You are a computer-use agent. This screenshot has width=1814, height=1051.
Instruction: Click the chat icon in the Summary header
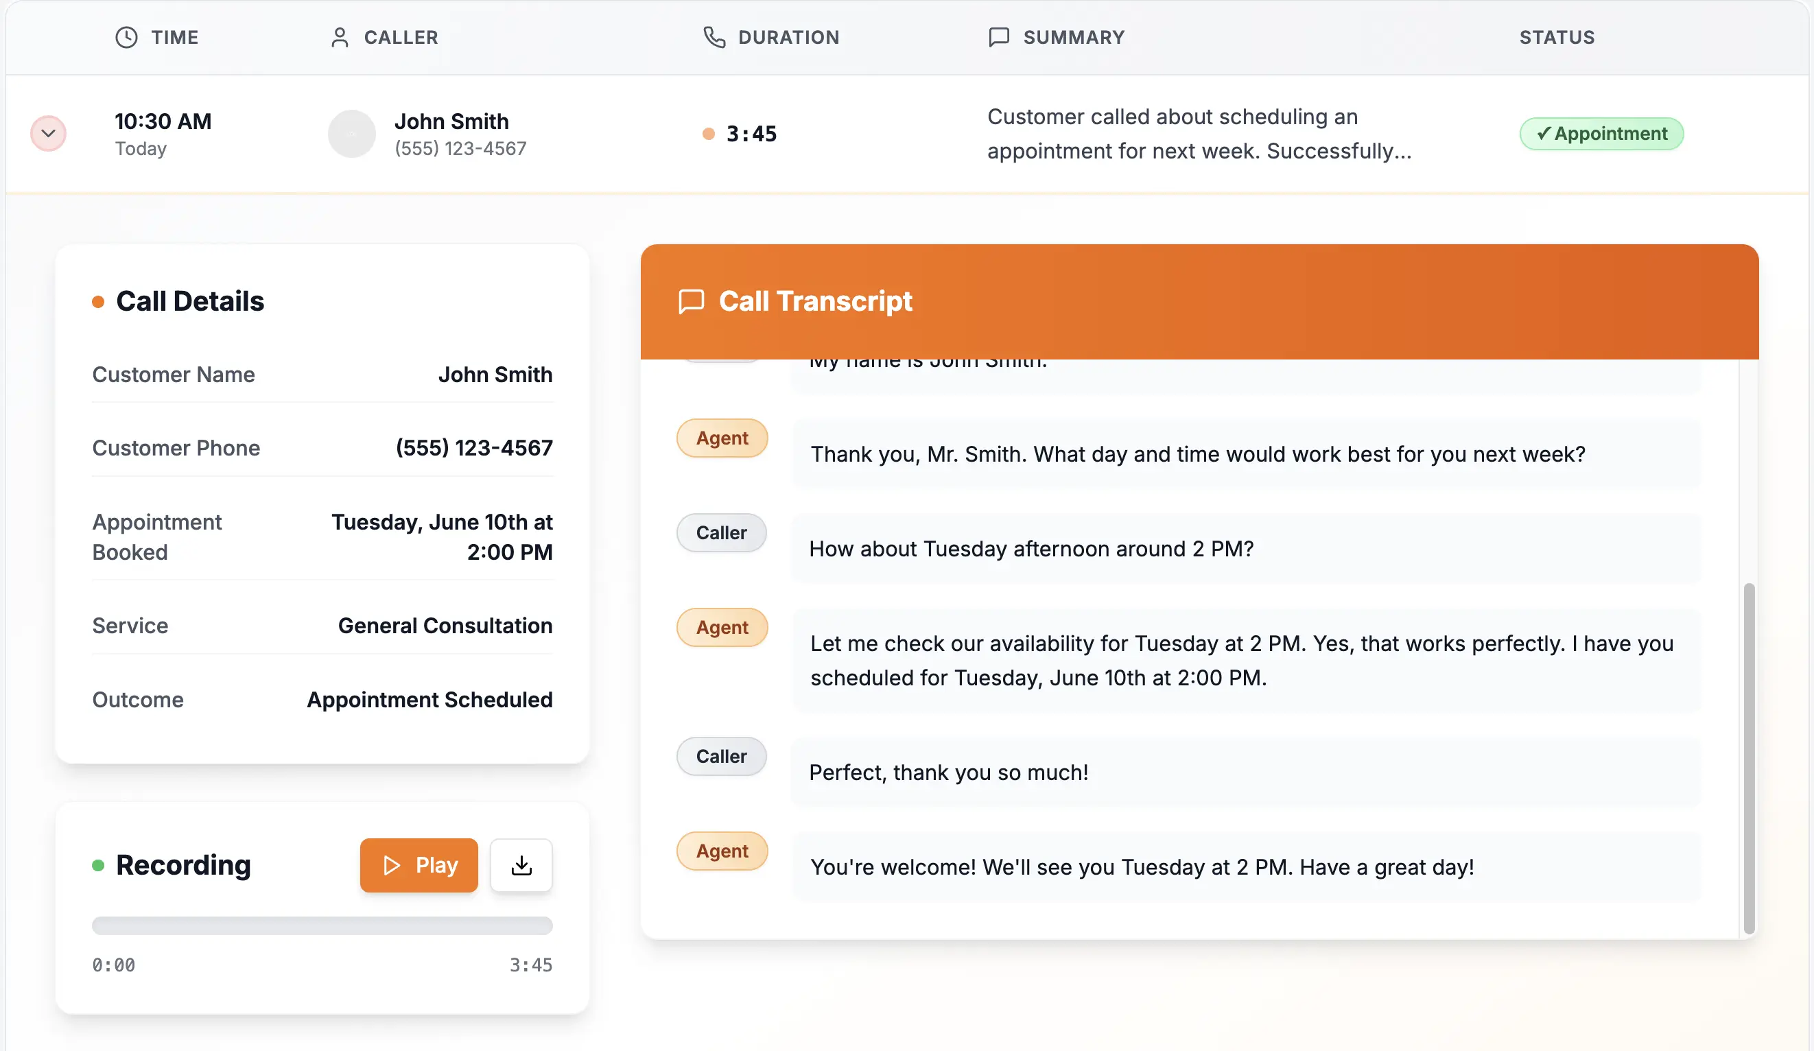[999, 38]
